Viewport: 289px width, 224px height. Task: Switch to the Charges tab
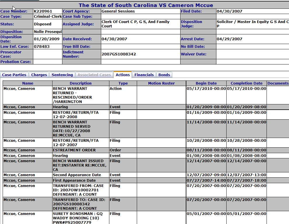click(39, 75)
